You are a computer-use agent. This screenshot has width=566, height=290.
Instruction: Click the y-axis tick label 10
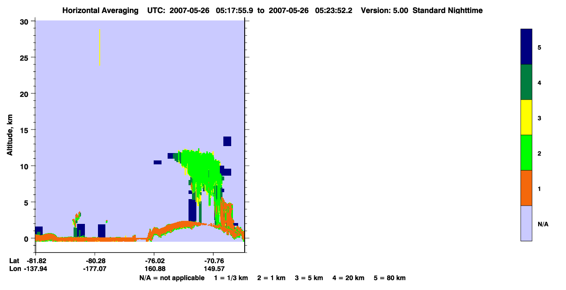click(25, 166)
